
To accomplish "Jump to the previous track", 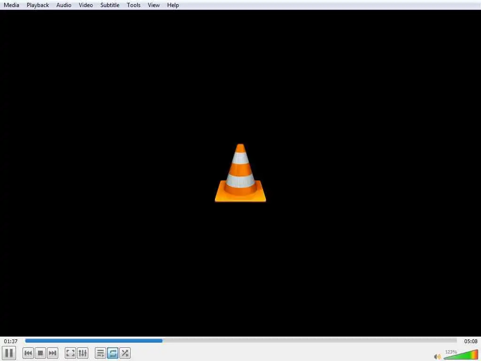I will click(x=28, y=353).
